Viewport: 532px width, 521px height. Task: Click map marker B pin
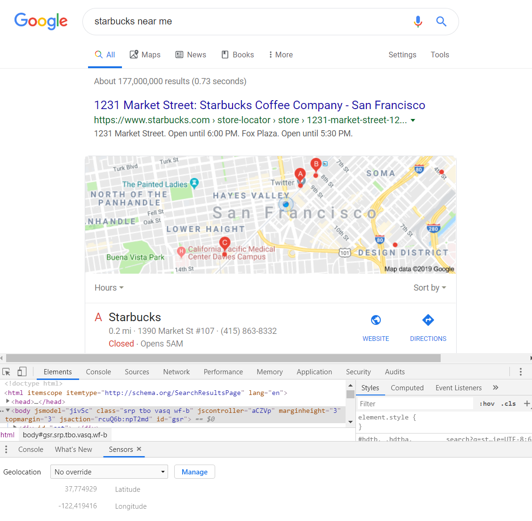[316, 165]
